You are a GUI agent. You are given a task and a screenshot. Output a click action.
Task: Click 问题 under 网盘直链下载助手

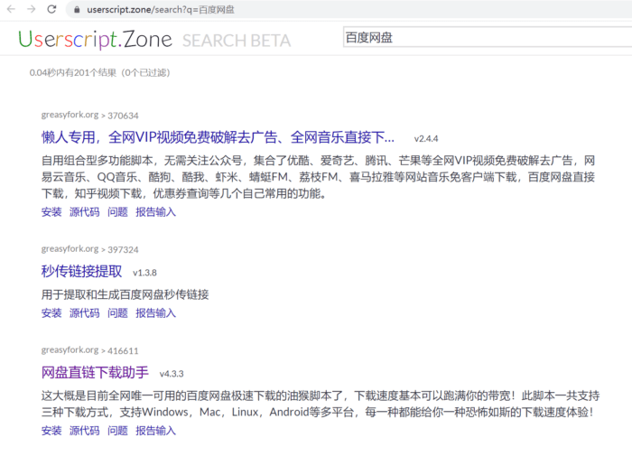(x=117, y=431)
